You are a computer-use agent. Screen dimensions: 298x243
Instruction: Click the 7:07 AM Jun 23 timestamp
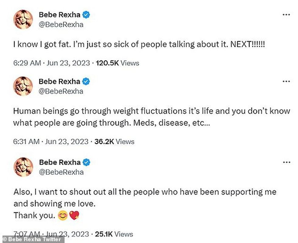[51, 234]
